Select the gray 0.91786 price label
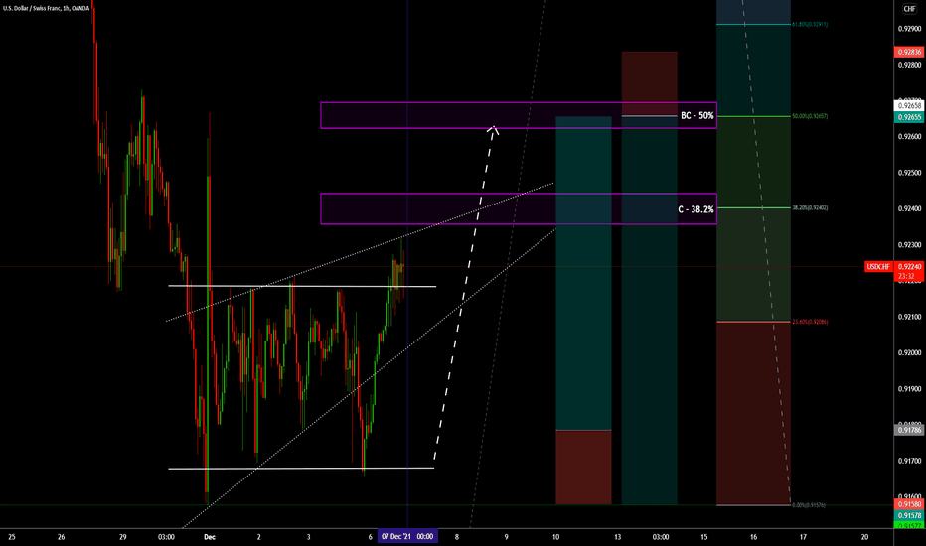The image size is (926, 546). click(x=909, y=430)
